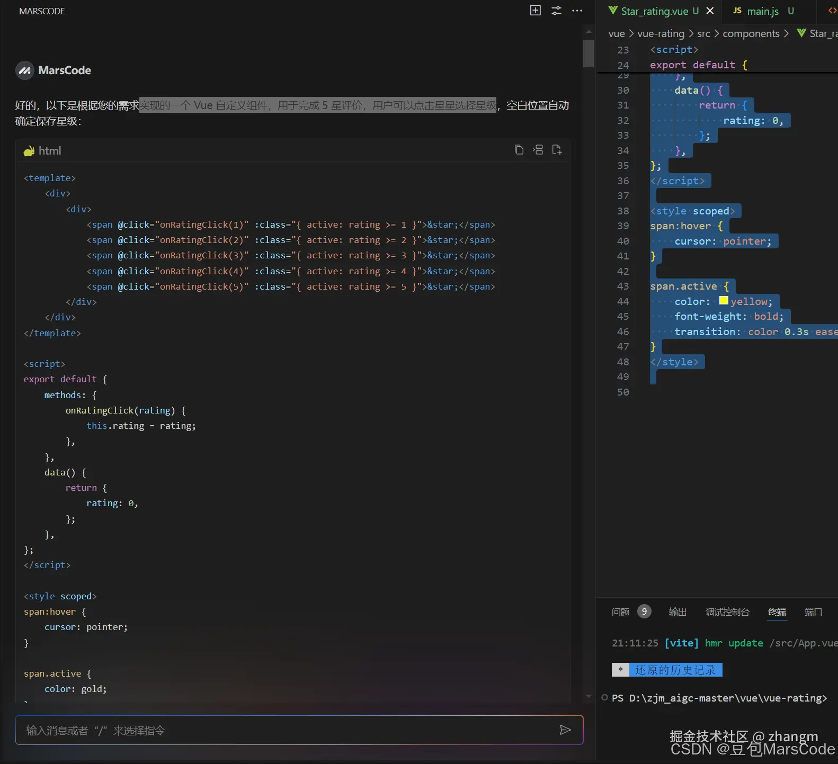Screen dimensions: 838x764
Task: Click 'transition: color 0.3s' line in editor
Action: [756, 331]
